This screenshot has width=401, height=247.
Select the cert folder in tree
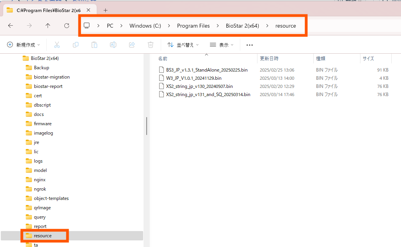coord(38,96)
